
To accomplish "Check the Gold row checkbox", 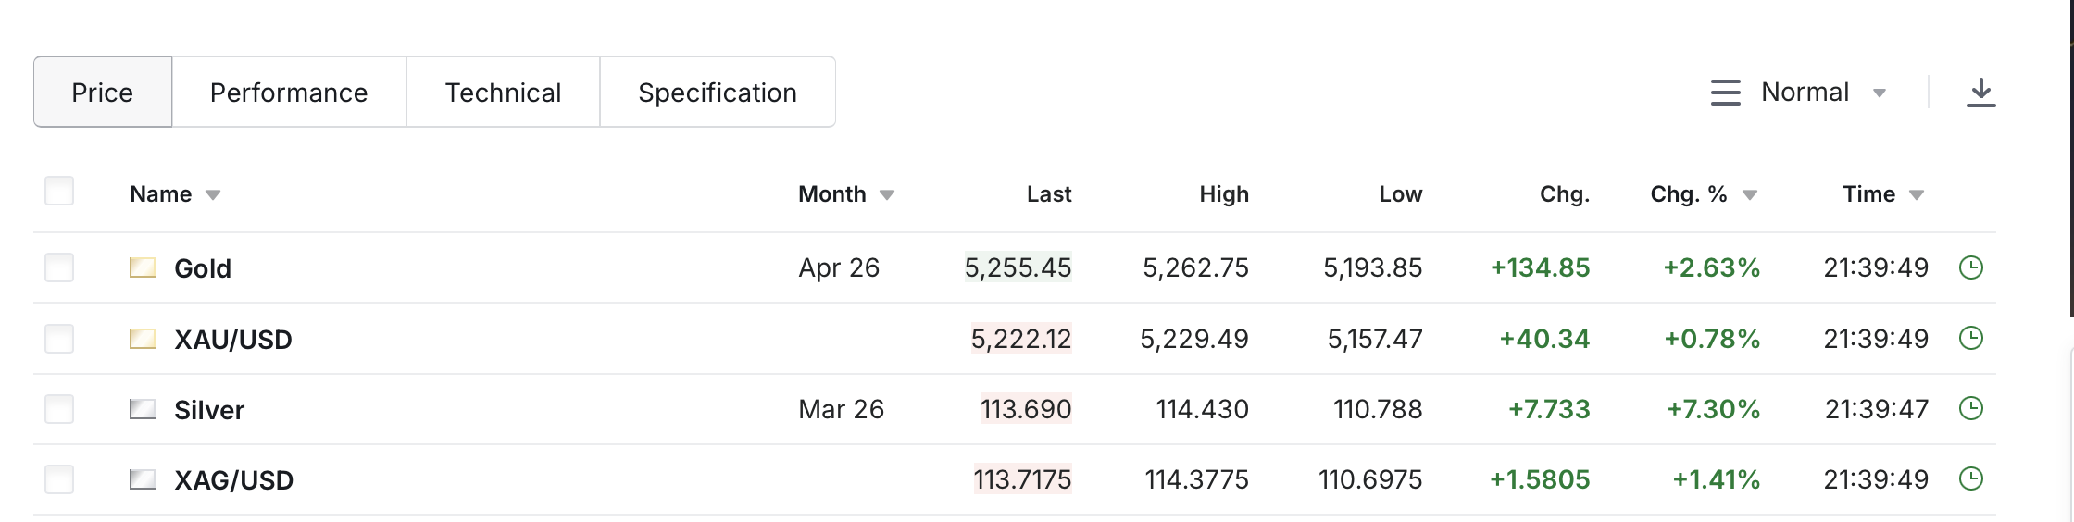I will 59,267.
